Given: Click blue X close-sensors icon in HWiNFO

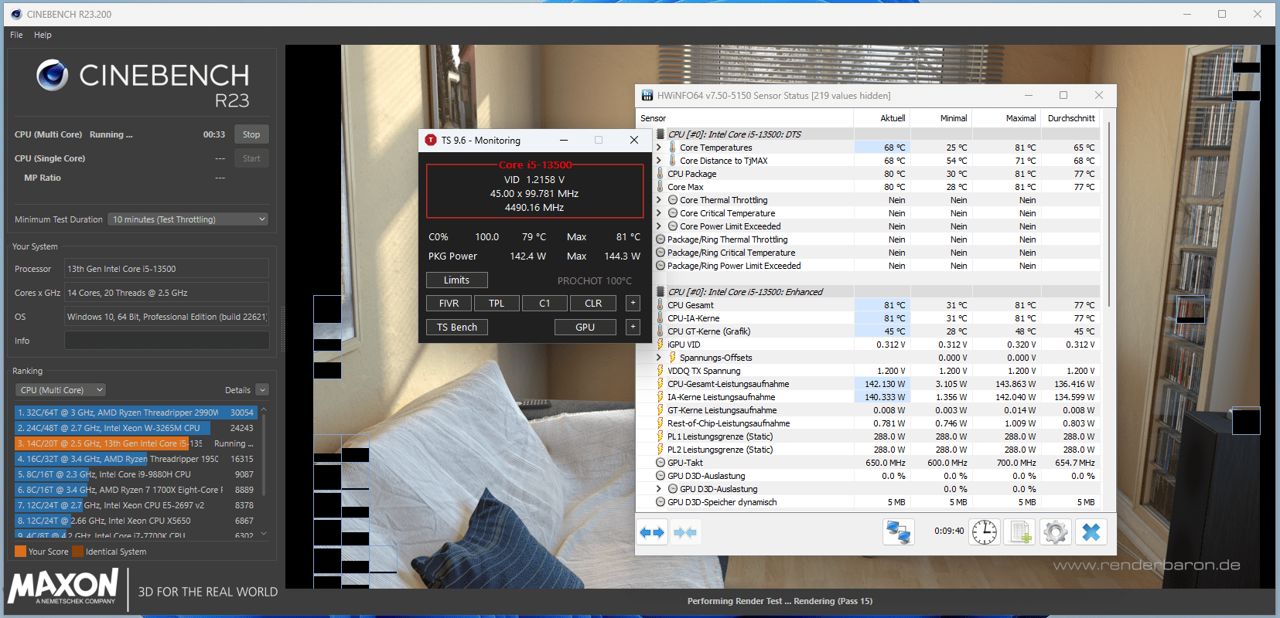Looking at the screenshot, I should tap(1091, 532).
